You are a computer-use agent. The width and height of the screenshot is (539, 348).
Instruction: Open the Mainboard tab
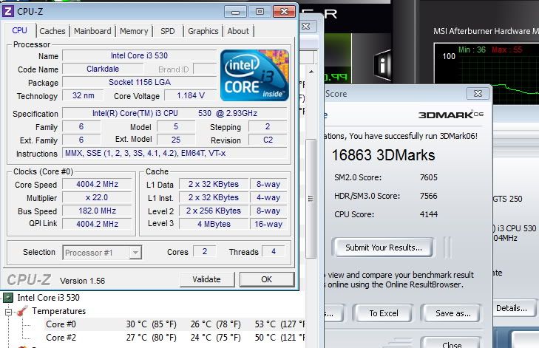[92, 31]
